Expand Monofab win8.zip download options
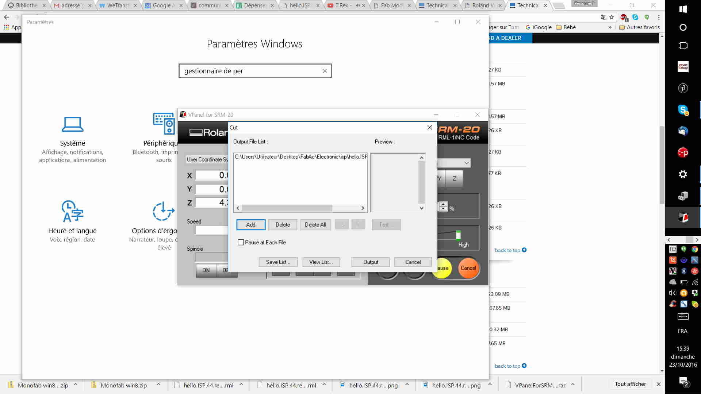Image resolution: width=701 pixels, height=394 pixels. pyautogui.click(x=158, y=385)
